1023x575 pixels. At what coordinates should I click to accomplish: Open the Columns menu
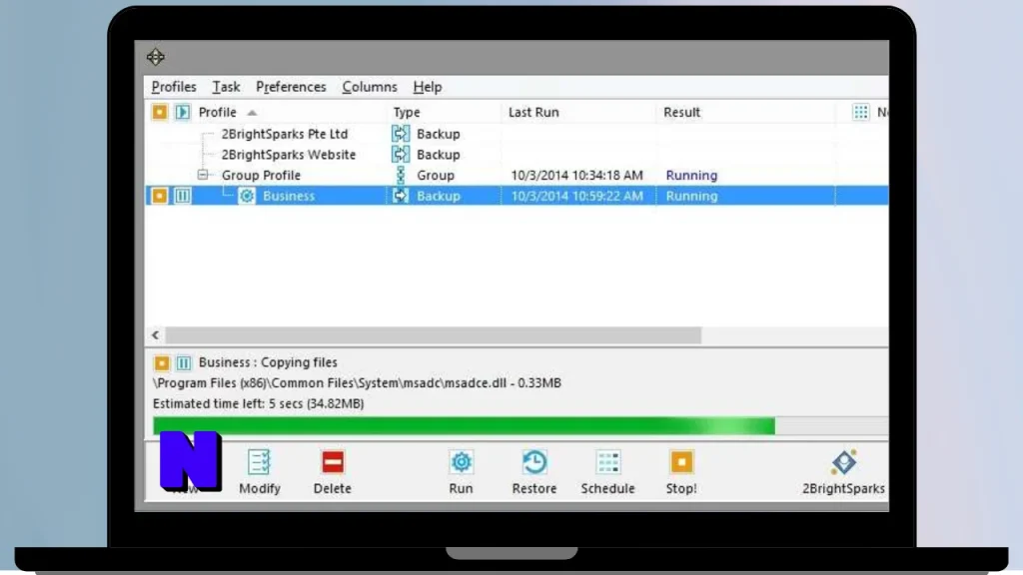click(x=370, y=87)
